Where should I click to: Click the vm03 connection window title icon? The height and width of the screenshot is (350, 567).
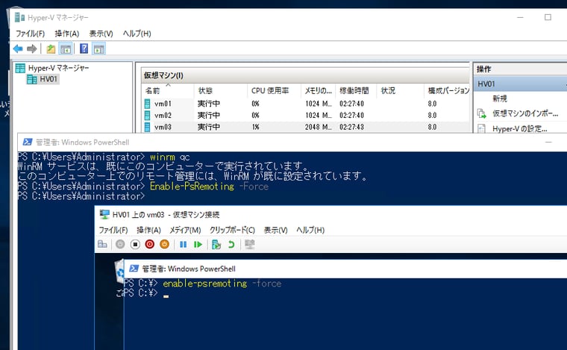[104, 214]
